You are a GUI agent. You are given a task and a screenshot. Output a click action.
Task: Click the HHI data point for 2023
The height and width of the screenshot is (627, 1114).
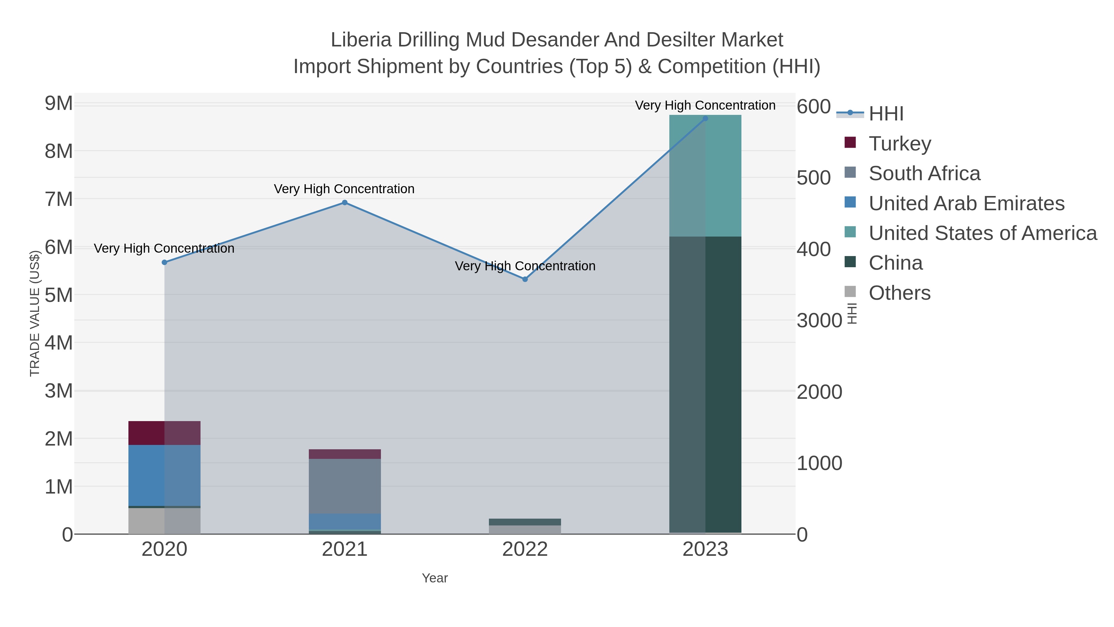[705, 118]
